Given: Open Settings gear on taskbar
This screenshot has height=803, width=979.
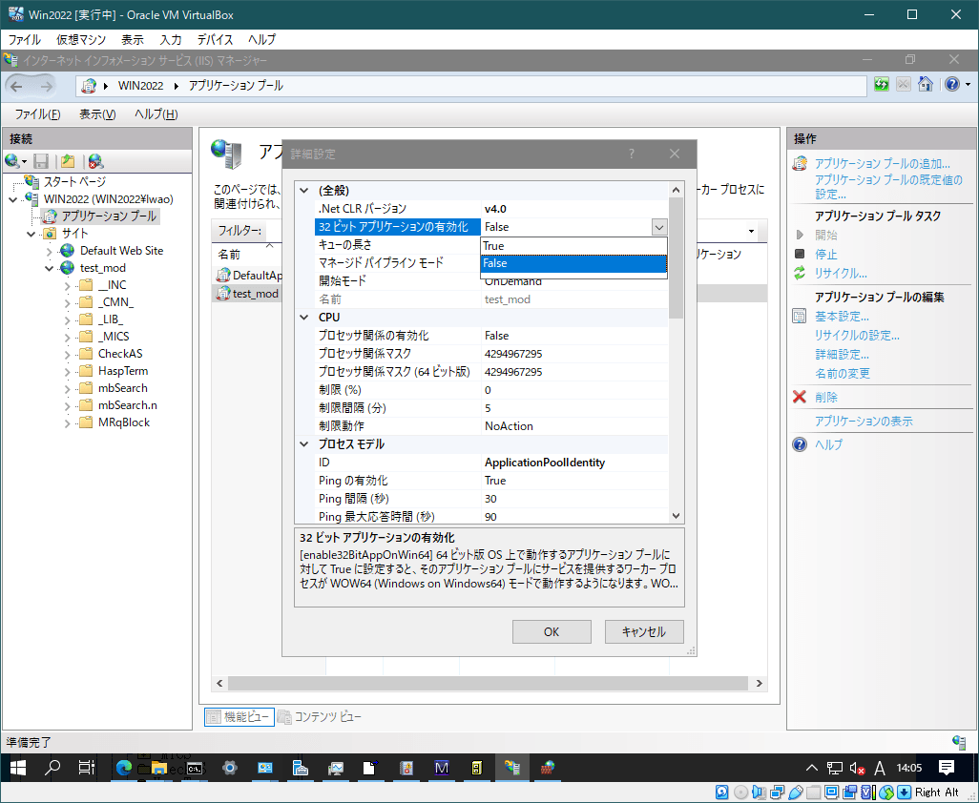Looking at the screenshot, I should point(230,768).
